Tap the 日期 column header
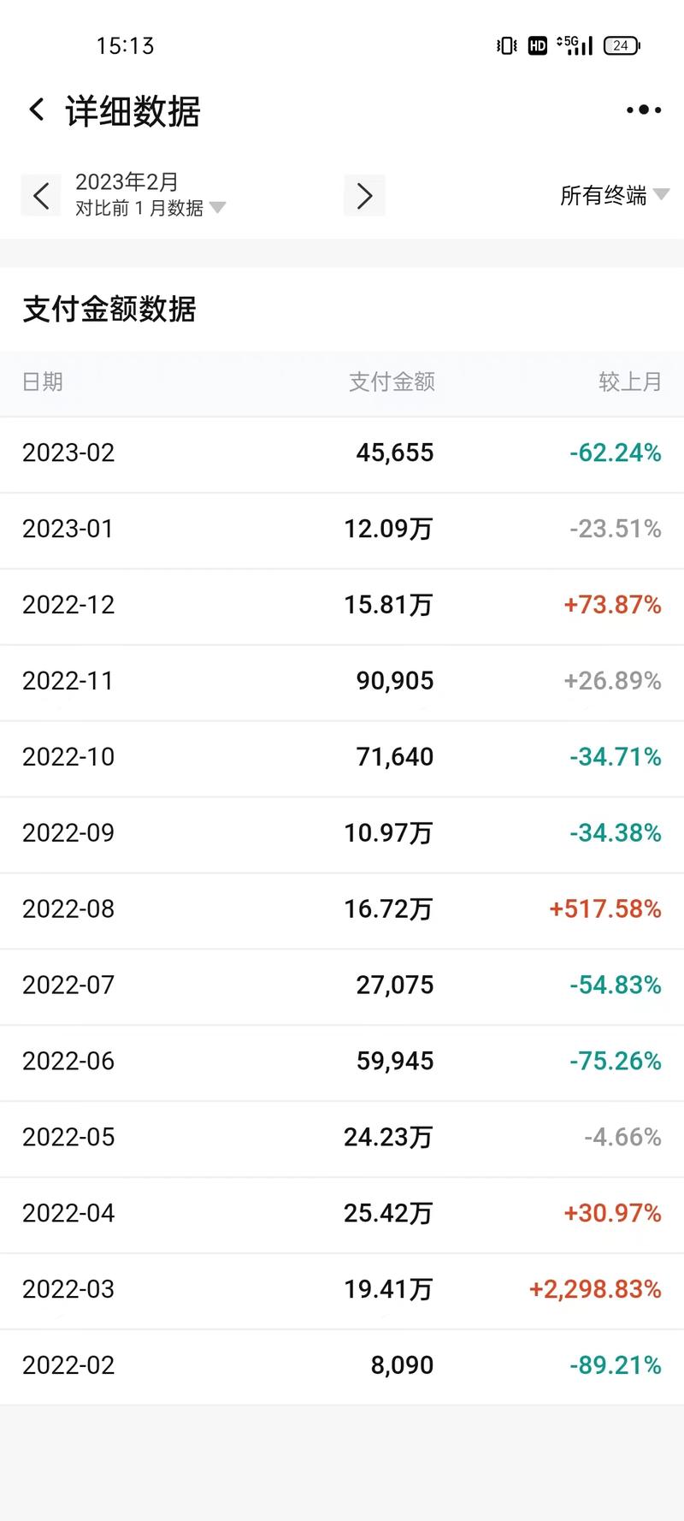This screenshot has width=684, height=1521. point(44,382)
